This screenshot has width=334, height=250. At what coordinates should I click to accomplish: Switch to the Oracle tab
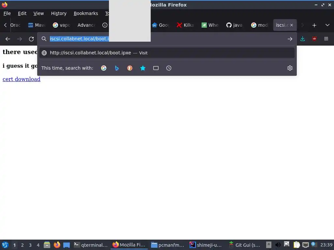coord(15,25)
